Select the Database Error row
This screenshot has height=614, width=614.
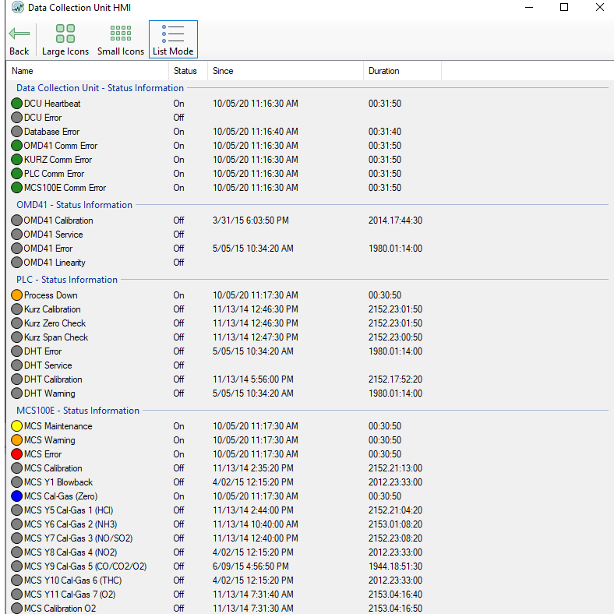point(51,132)
